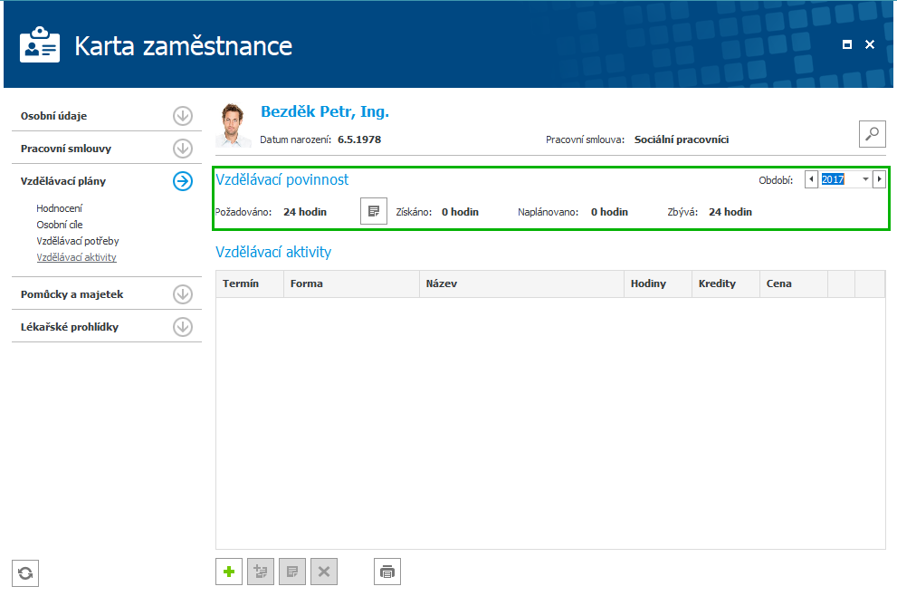Click the employee photo of Bezděk Petr

click(233, 125)
